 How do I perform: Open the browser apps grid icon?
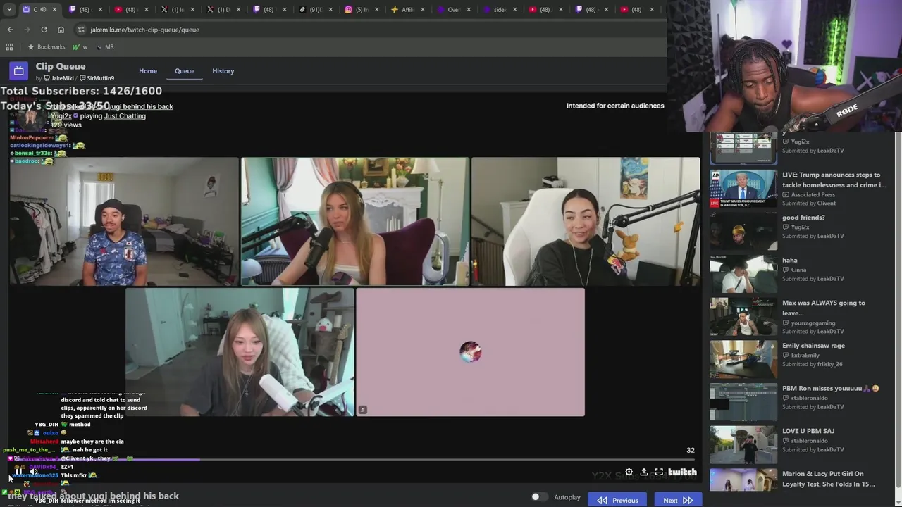click(9, 47)
